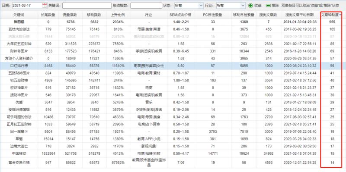Sort by 长尾数量 column header
Image resolution: width=346 pixels, height=172 pixels.
(x=48, y=15)
